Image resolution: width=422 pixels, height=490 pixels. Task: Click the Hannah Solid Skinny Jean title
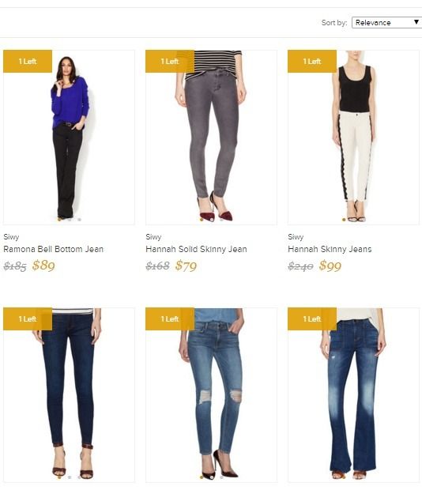196,249
